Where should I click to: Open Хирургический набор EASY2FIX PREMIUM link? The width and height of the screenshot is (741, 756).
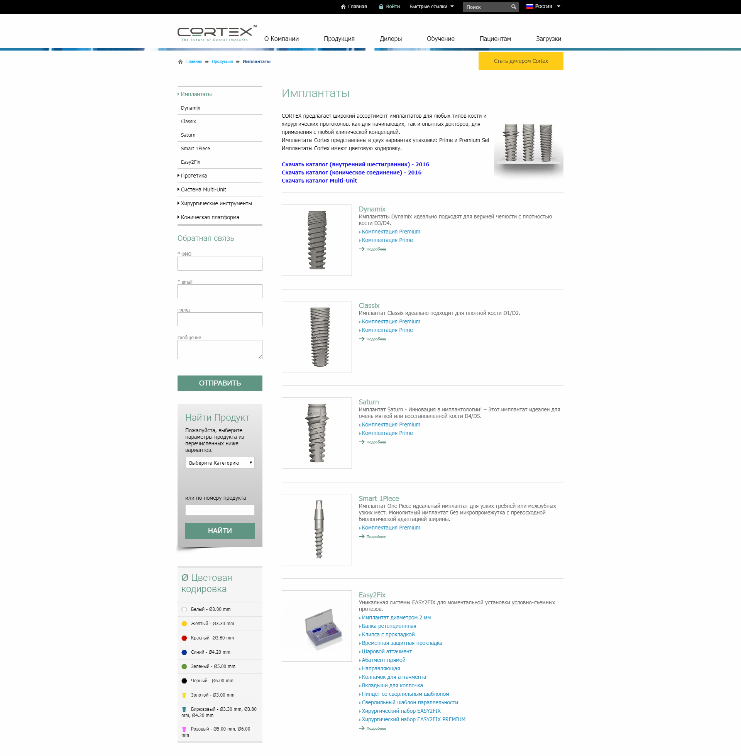pyautogui.click(x=413, y=719)
